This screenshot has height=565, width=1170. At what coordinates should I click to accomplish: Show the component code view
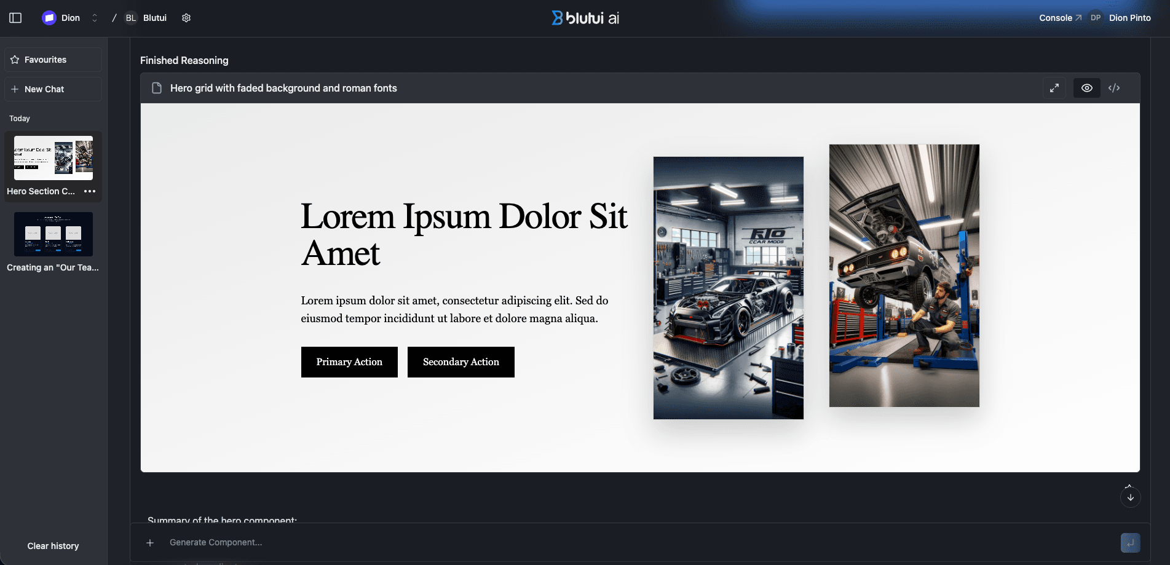(1113, 88)
